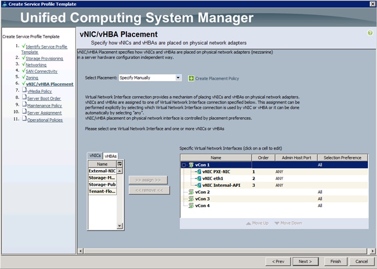
Task: Click the Move Down arrow icon
Action: coord(277,223)
